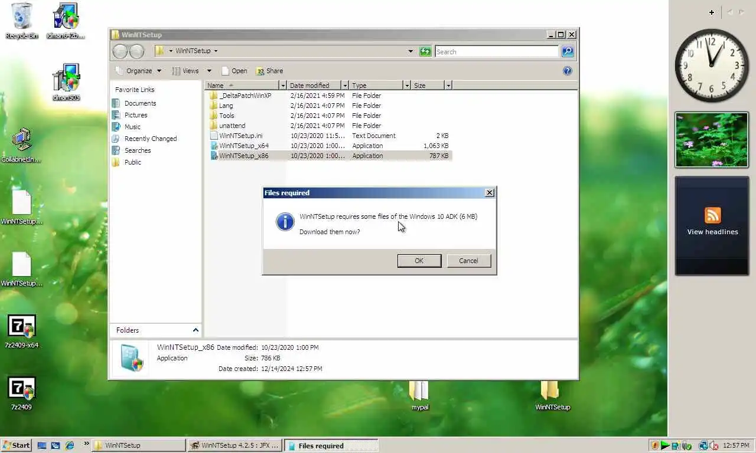This screenshot has height=453, width=756.
Task: Confirm download with the OK button
Action: click(x=419, y=261)
